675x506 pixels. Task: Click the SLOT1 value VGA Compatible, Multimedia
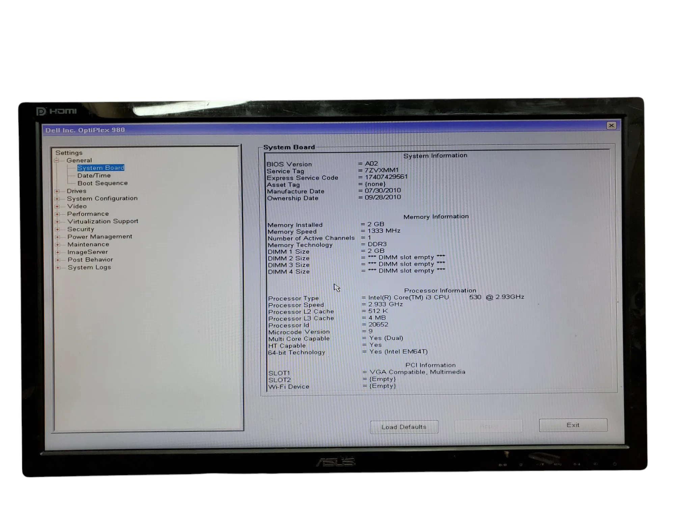click(417, 372)
